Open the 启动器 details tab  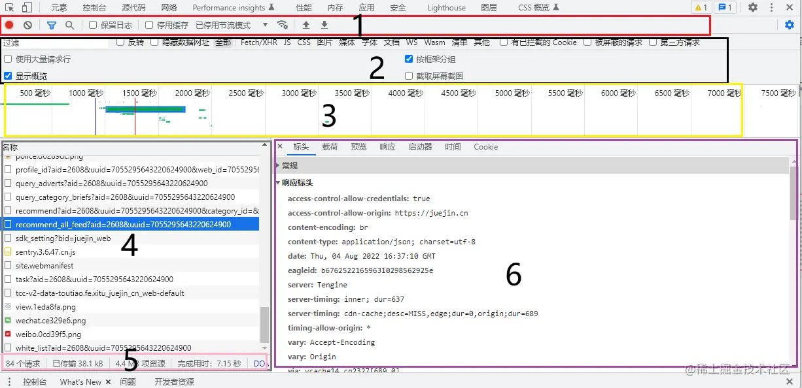[x=420, y=147]
